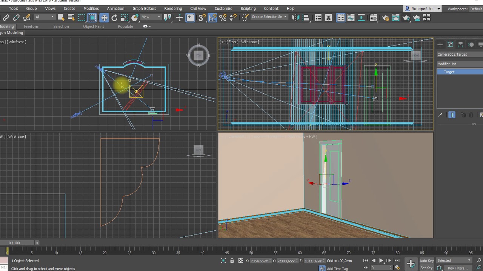Toggle Window/Crossing selection mode
The height and width of the screenshot is (271, 483).
coord(92,18)
